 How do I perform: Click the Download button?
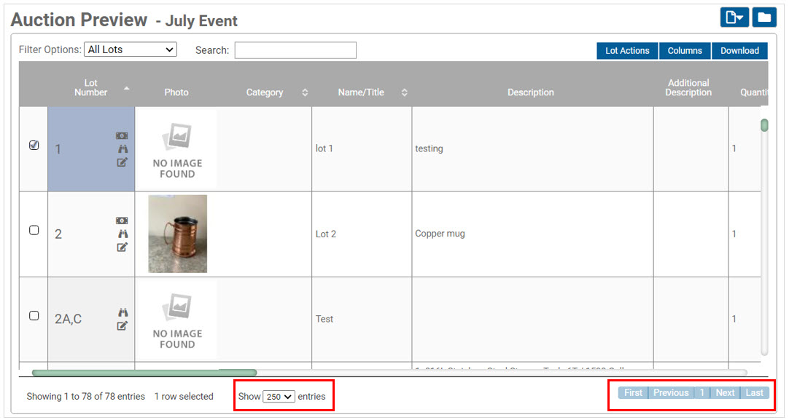(739, 51)
